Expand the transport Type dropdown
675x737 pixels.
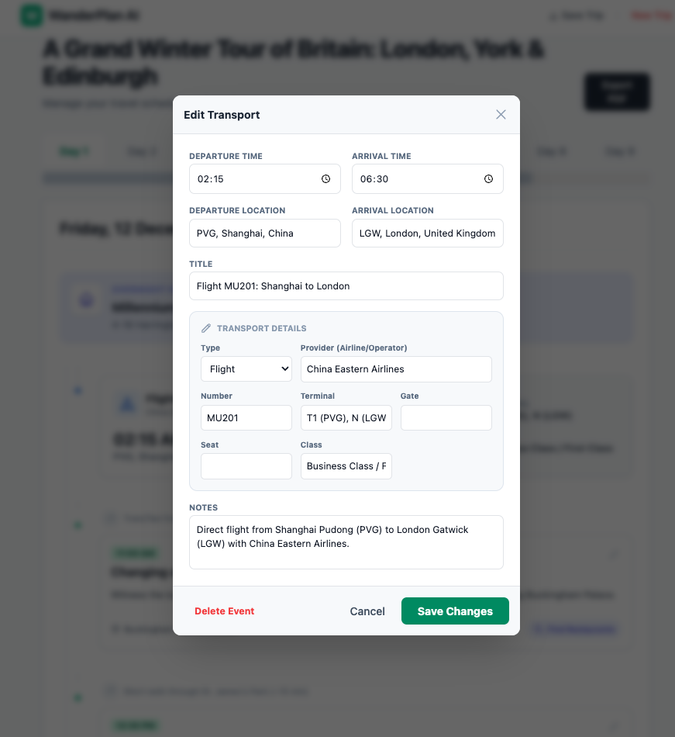click(x=246, y=369)
